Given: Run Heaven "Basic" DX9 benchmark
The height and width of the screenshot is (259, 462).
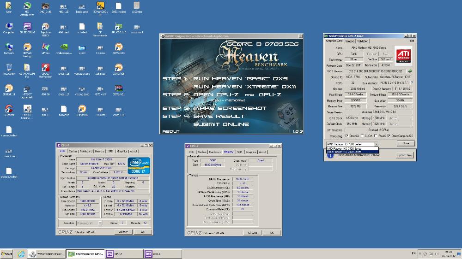Looking at the screenshot, I should pyautogui.click(x=240, y=78).
